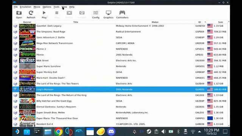Open the View menu
242x136 pixels.
(x=64, y=7)
